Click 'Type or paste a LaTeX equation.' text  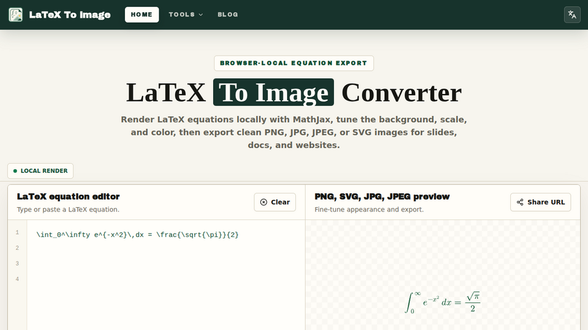point(68,210)
